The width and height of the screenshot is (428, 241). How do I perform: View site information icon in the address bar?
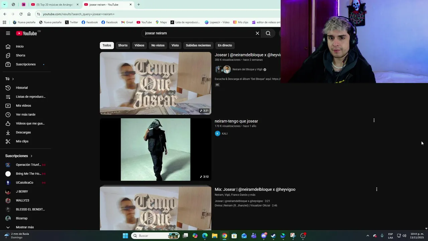[x=38, y=14]
